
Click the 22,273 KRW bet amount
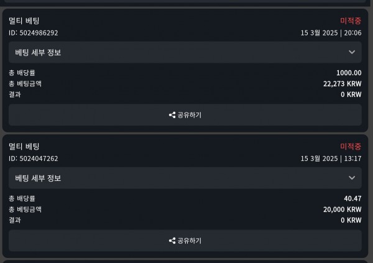[343, 84]
